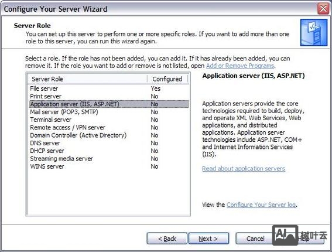
Task: Select the WINS server role
Action: coord(109,166)
